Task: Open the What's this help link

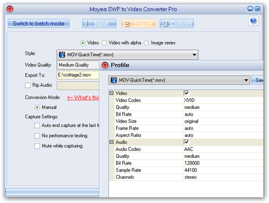Action: pyautogui.click(x=83, y=98)
